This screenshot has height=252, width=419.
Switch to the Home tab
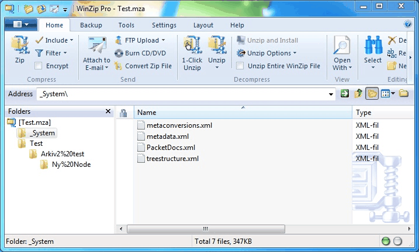click(54, 25)
